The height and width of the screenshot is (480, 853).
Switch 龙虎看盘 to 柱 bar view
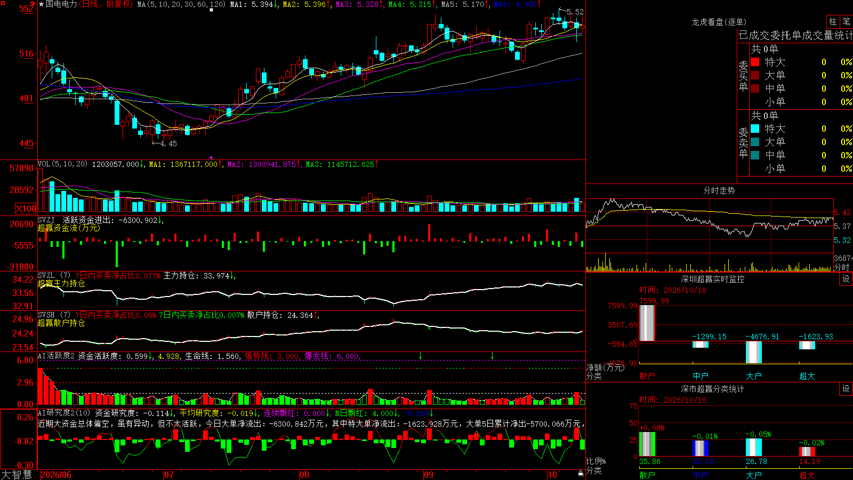click(833, 22)
